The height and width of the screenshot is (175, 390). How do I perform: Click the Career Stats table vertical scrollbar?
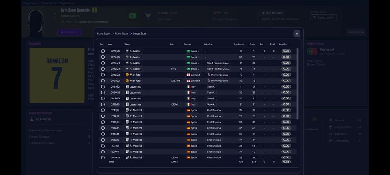coord(298,84)
